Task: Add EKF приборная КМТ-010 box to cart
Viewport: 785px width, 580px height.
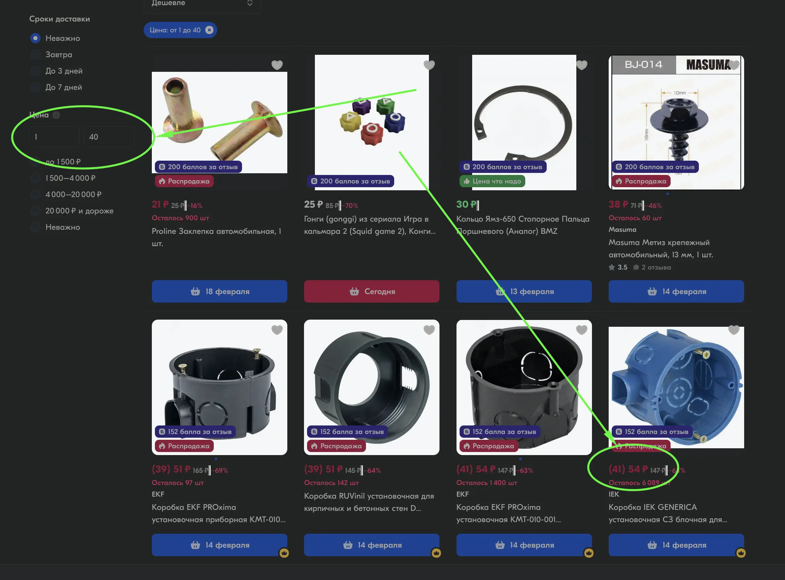Action: pyautogui.click(x=220, y=545)
